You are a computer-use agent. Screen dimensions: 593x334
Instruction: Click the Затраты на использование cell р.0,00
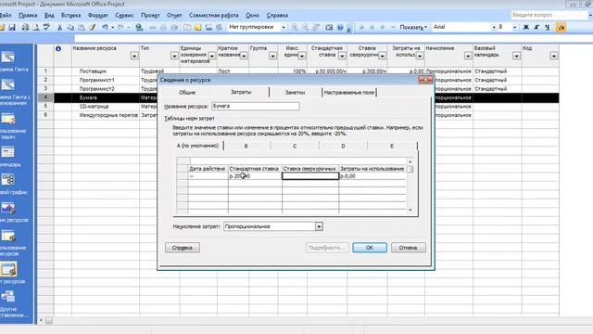(x=372, y=176)
